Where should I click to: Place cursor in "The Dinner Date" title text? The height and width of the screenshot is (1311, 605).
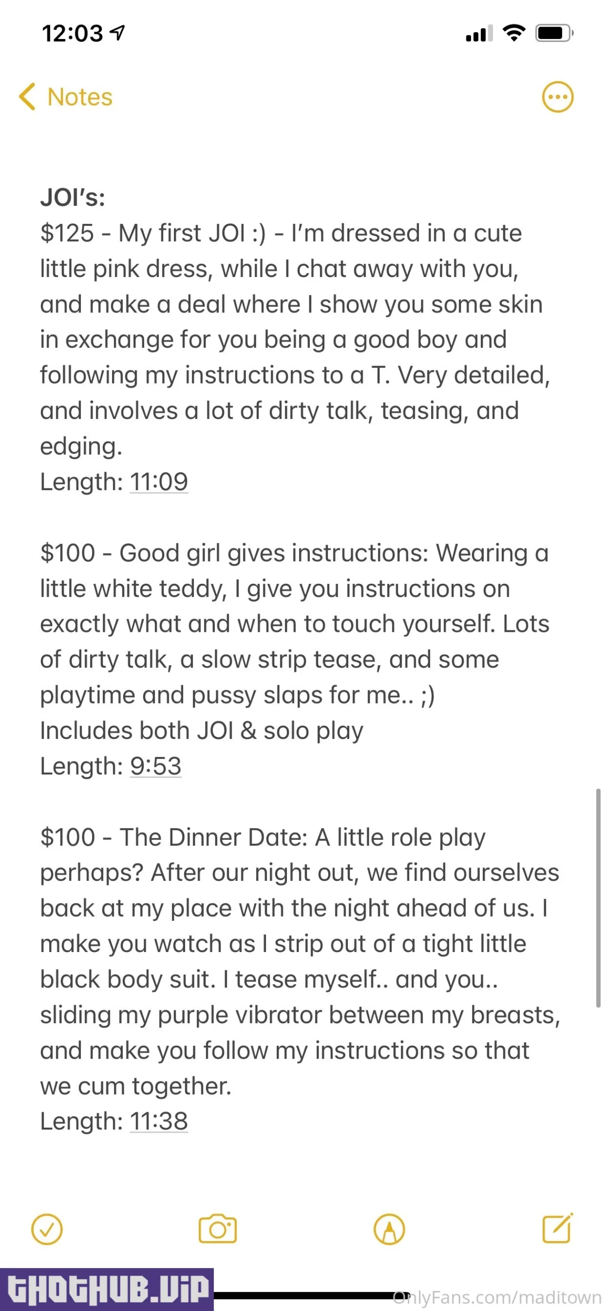point(213,838)
